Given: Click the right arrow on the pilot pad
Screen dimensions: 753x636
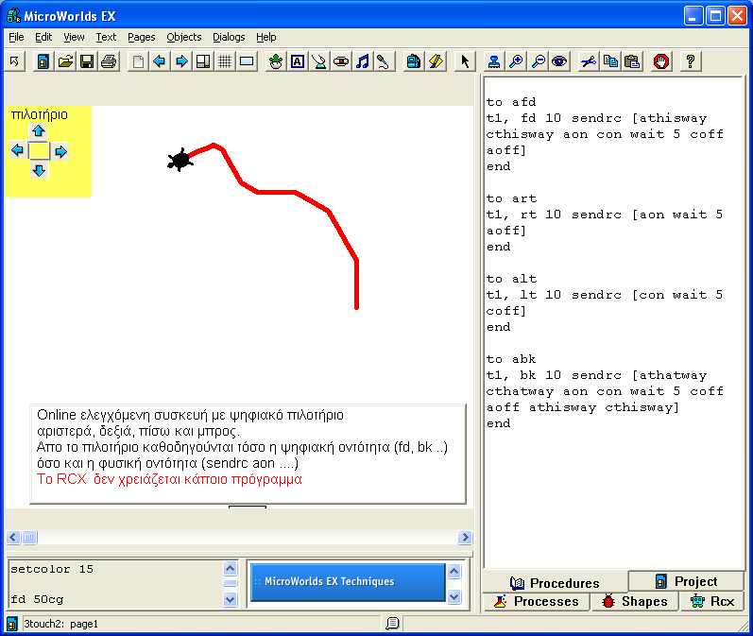Looking at the screenshot, I should click(x=60, y=152).
